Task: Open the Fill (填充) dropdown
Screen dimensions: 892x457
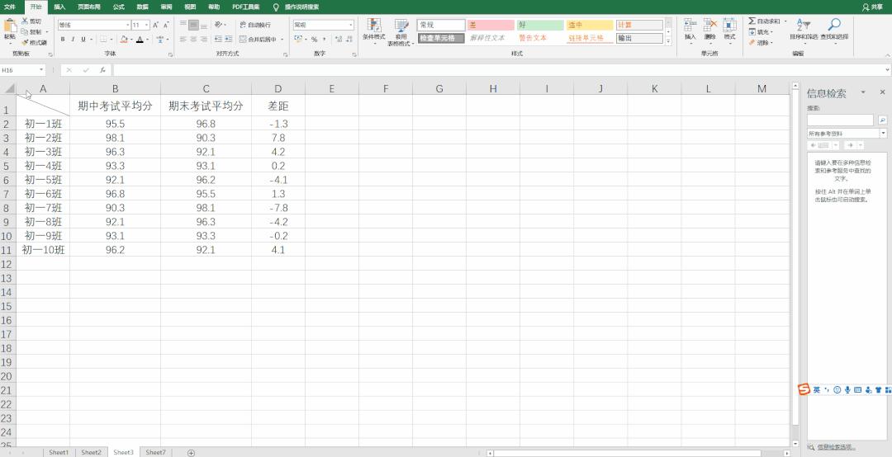Action: point(760,32)
